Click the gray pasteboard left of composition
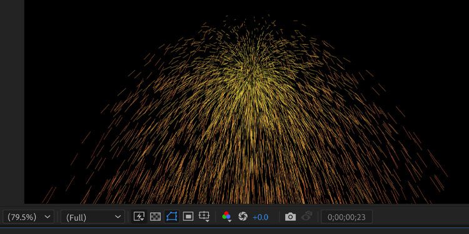Image resolution: width=469 pixels, height=234 pixels. pos(12,102)
